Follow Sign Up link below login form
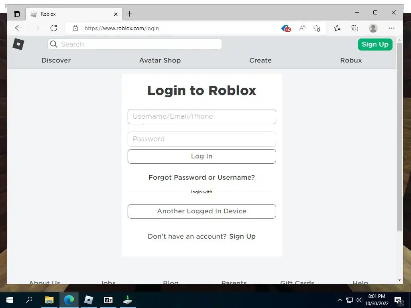 pos(242,236)
